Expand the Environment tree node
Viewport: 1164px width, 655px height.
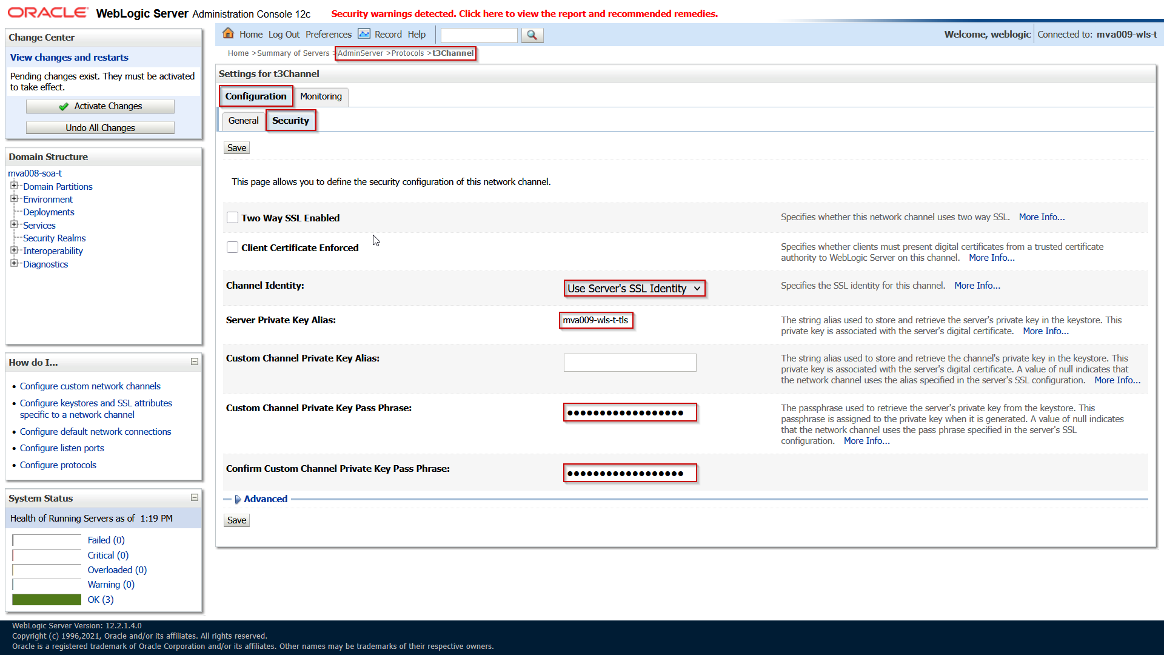coord(14,198)
